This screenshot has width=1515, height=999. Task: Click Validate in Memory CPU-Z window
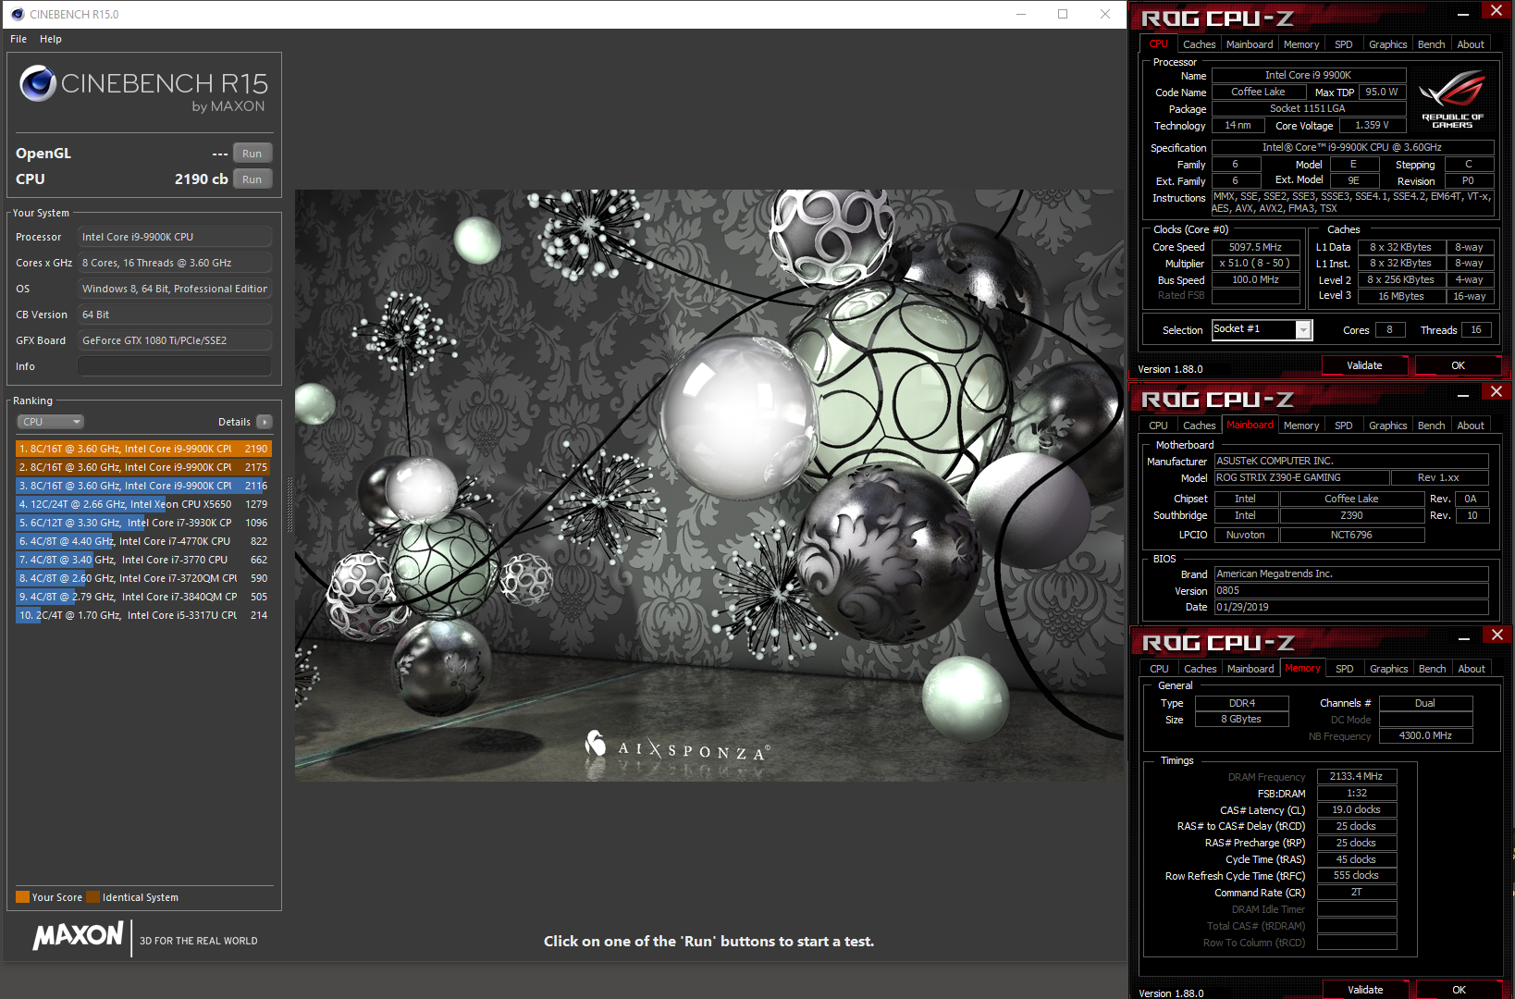[x=1365, y=990]
